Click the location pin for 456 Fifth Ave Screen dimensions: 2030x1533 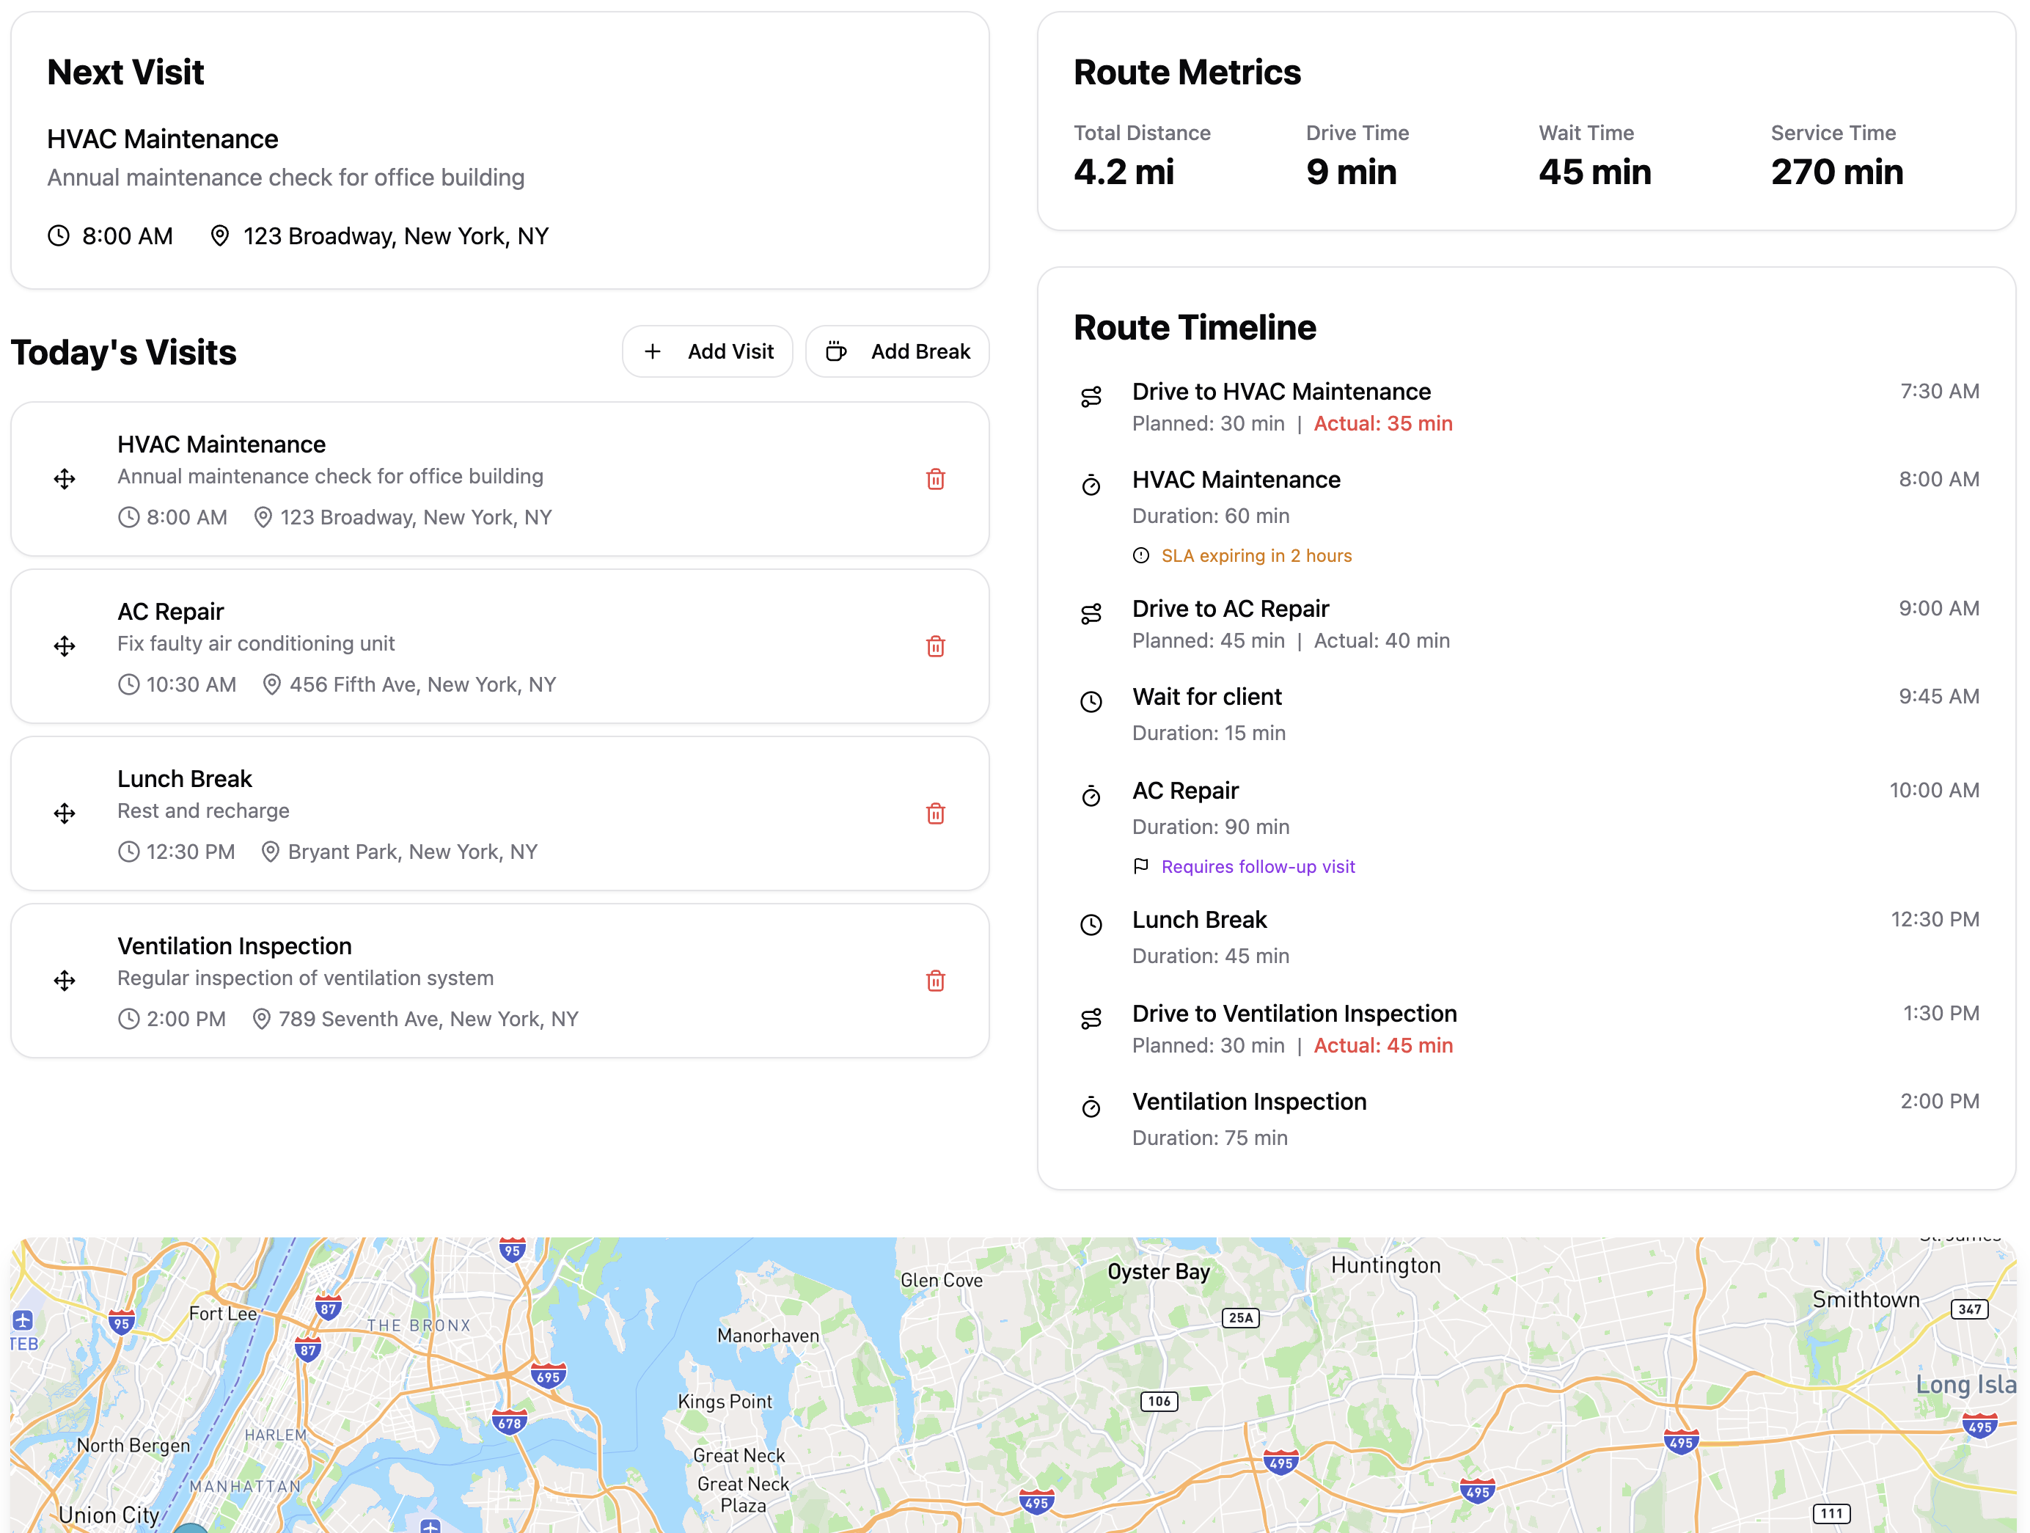[x=271, y=684]
